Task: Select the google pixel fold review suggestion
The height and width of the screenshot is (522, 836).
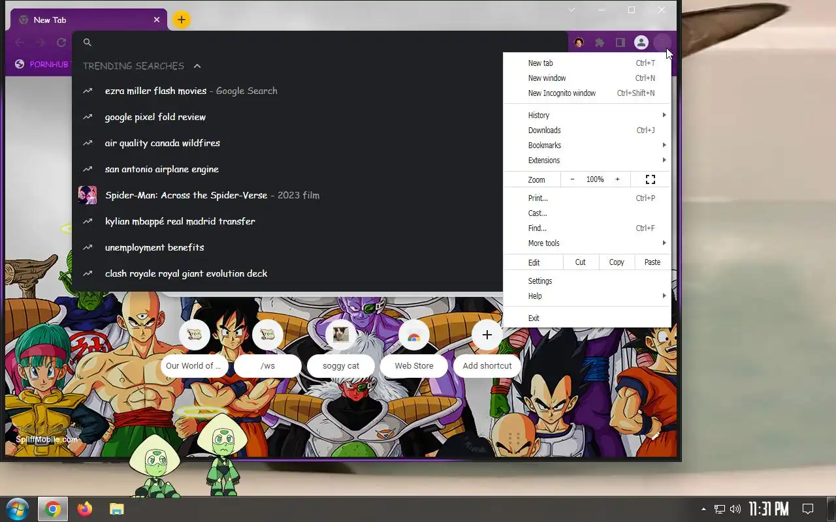Action: (x=287, y=117)
